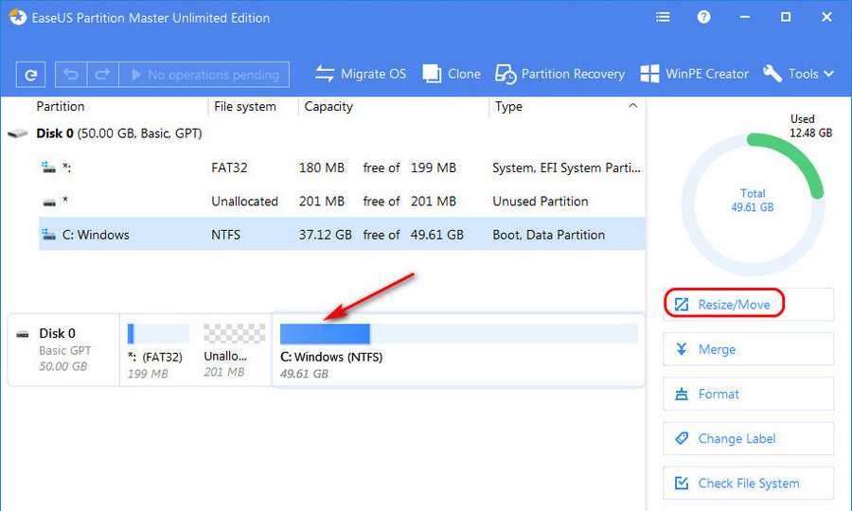852x511 pixels.
Task: Select the C: Windows partition row
Action: pyautogui.click(x=341, y=235)
